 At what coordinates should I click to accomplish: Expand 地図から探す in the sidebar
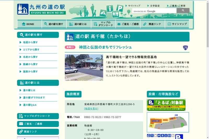point(30,42)
